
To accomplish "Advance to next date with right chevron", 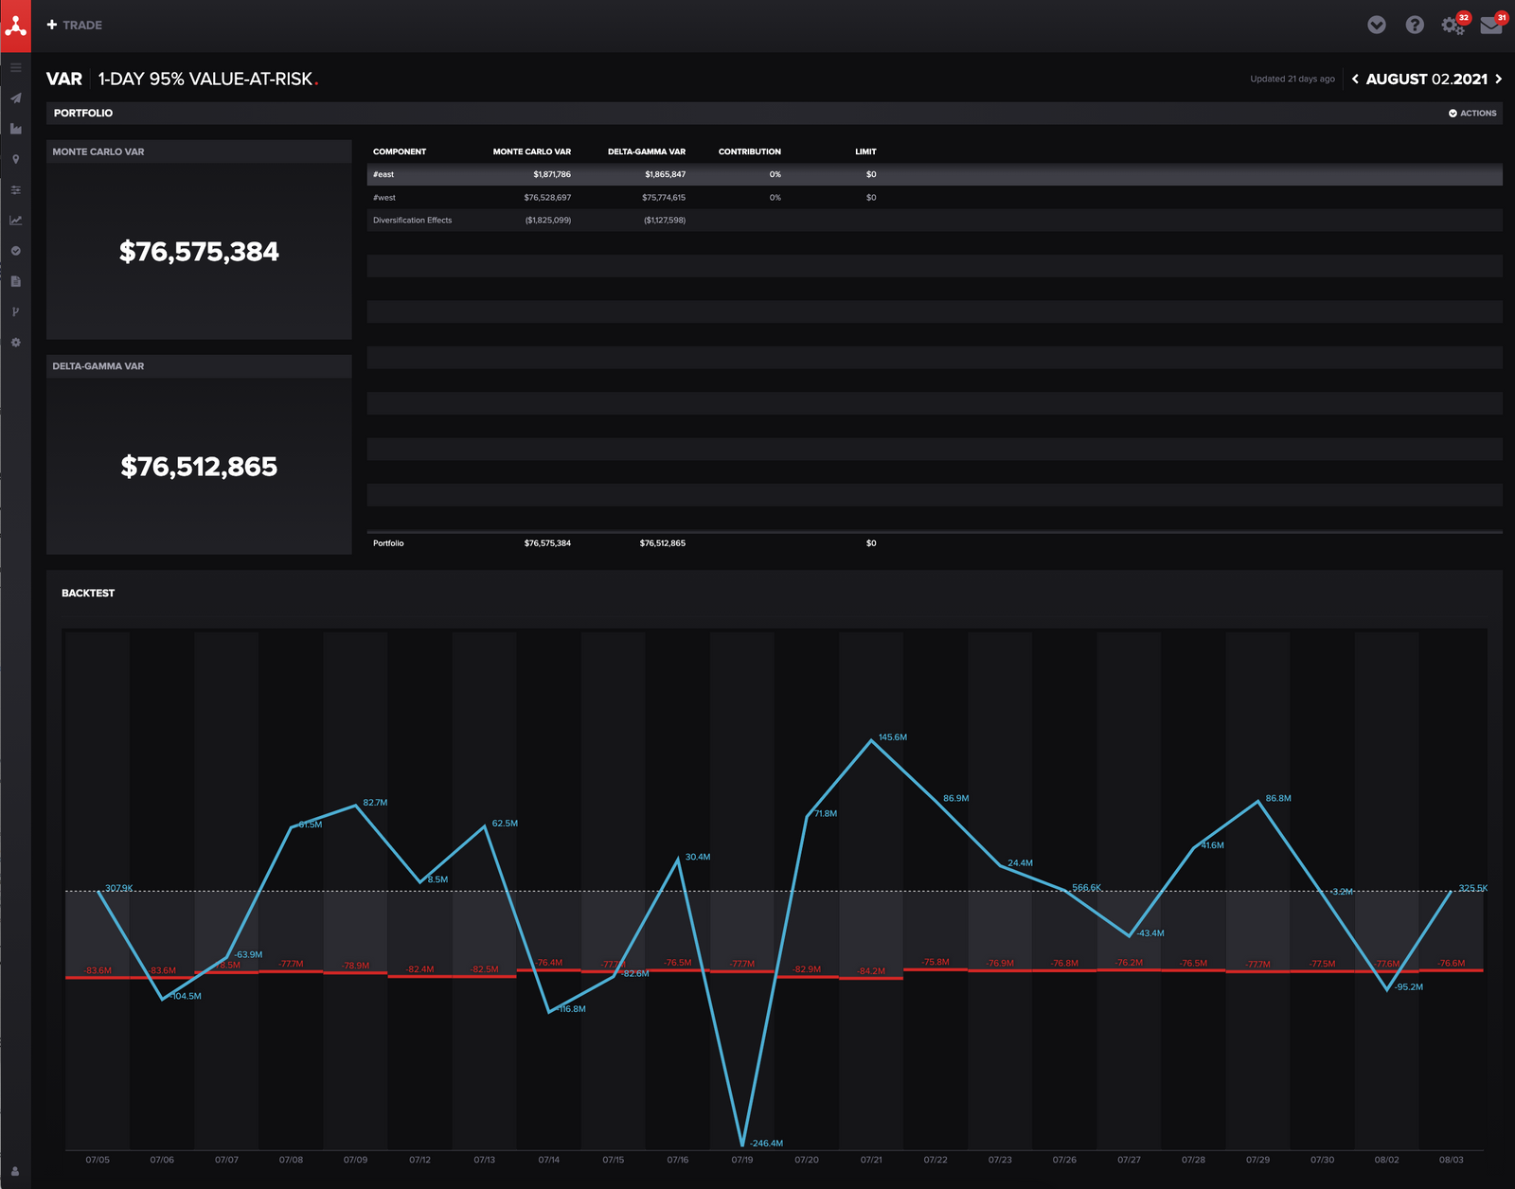I will tap(1498, 80).
